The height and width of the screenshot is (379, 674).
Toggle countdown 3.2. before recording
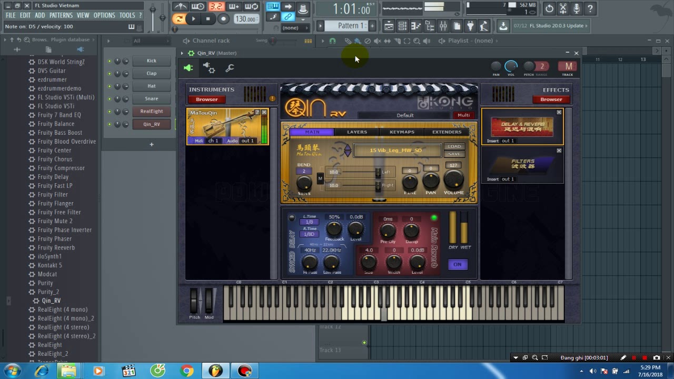coord(216,7)
